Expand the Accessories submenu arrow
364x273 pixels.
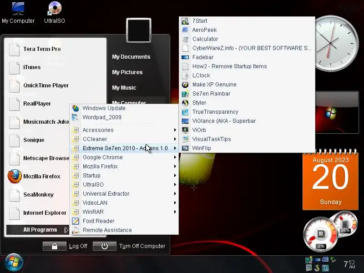point(175,130)
